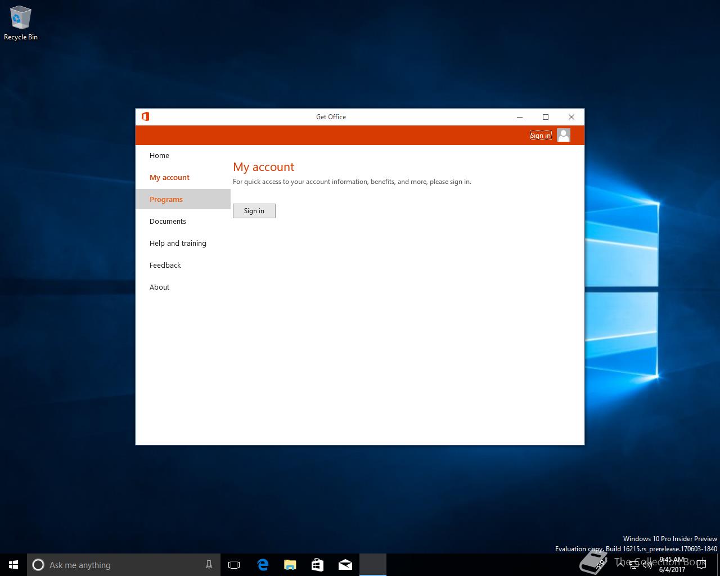The width and height of the screenshot is (720, 576).
Task: Open Microsoft Store from taskbar
Action: pos(317,565)
